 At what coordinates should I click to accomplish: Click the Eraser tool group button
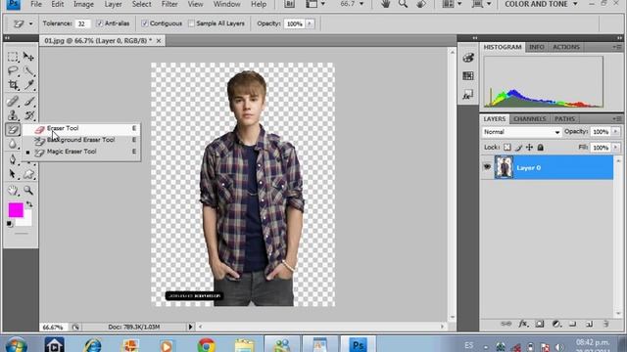(x=13, y=129)
